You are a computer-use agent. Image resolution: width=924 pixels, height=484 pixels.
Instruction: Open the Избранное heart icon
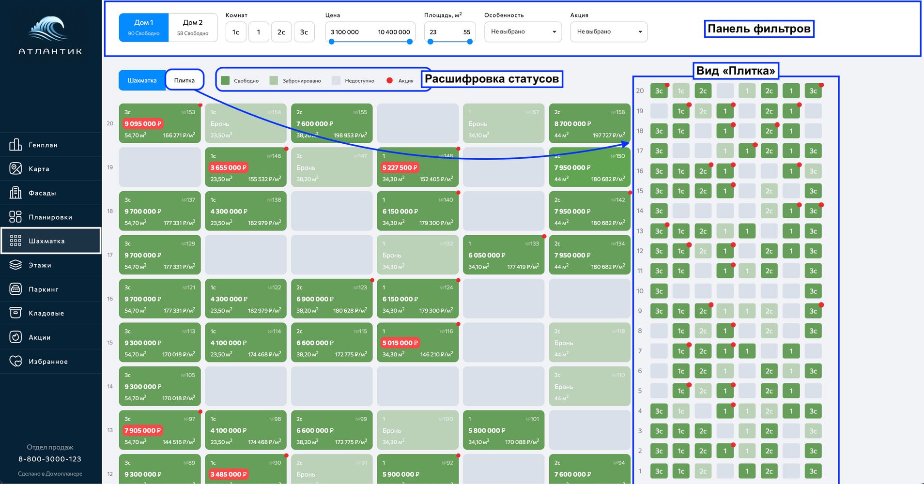coord(15,361)
